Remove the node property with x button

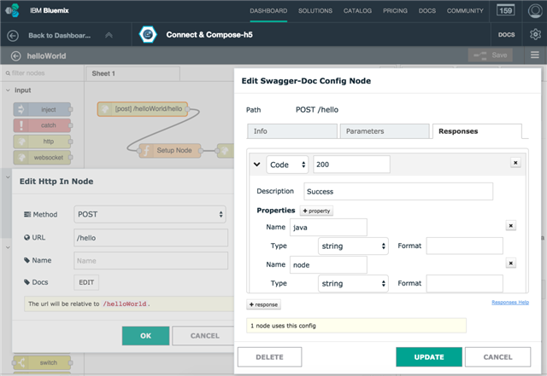click(x=511, y=263)
